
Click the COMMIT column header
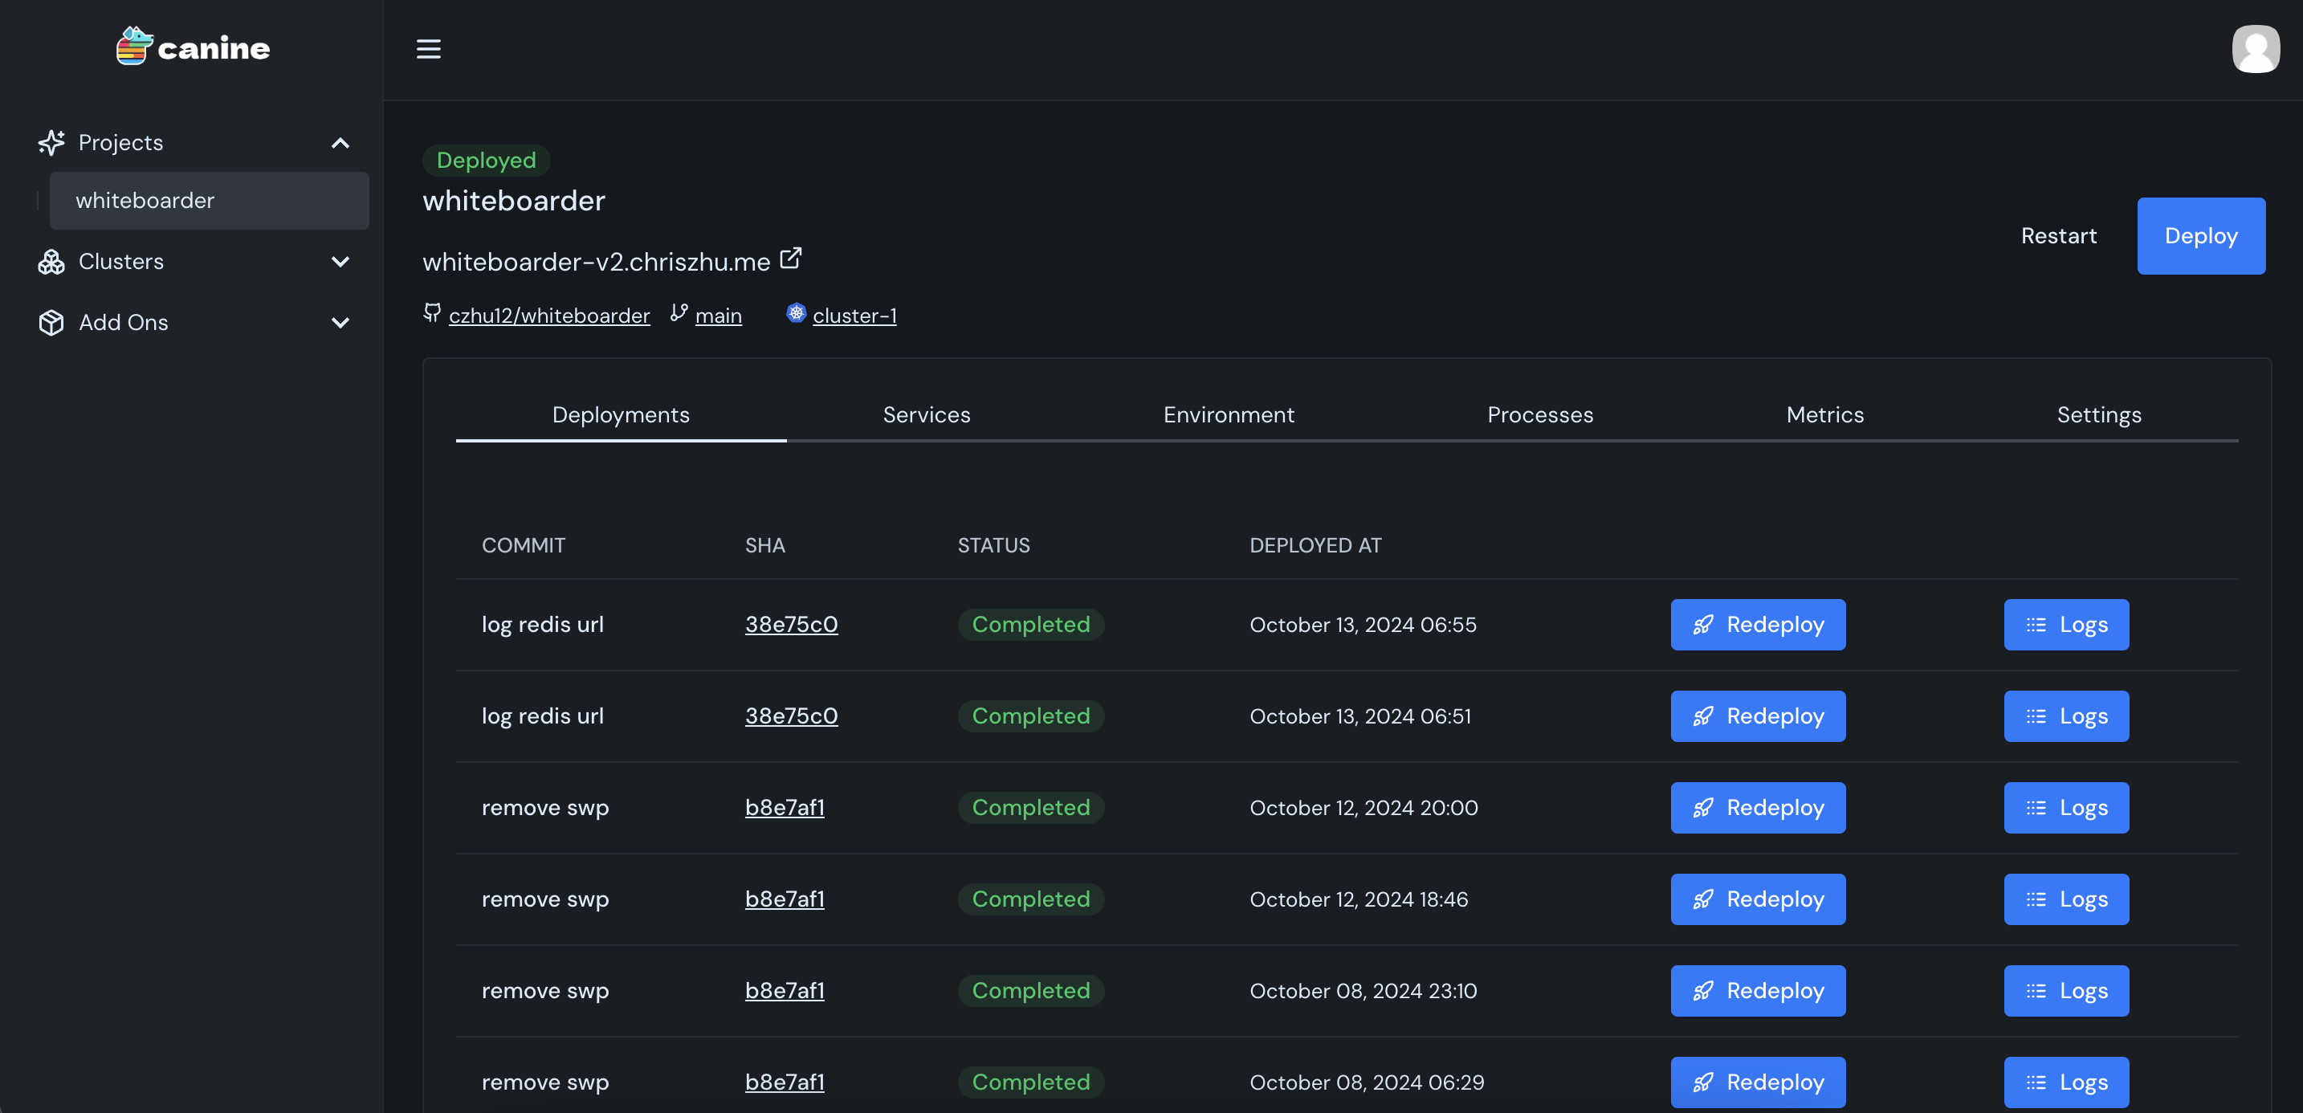tap(523, 545)
